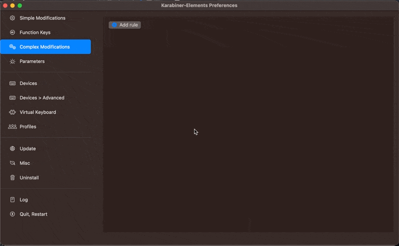
Task: Open the Update pane
Action: coord(45,149)
